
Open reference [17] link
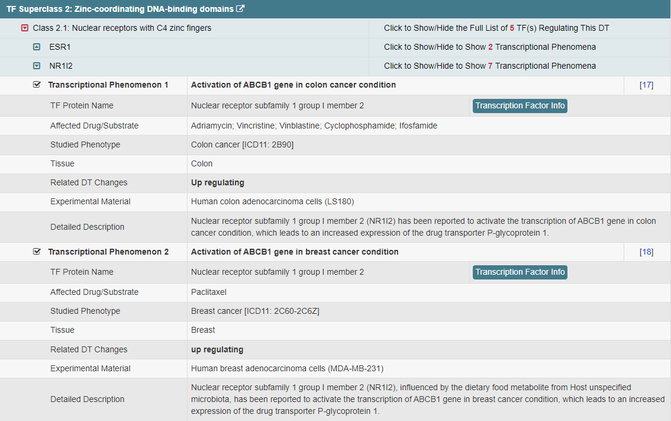(x=646, y=85)
